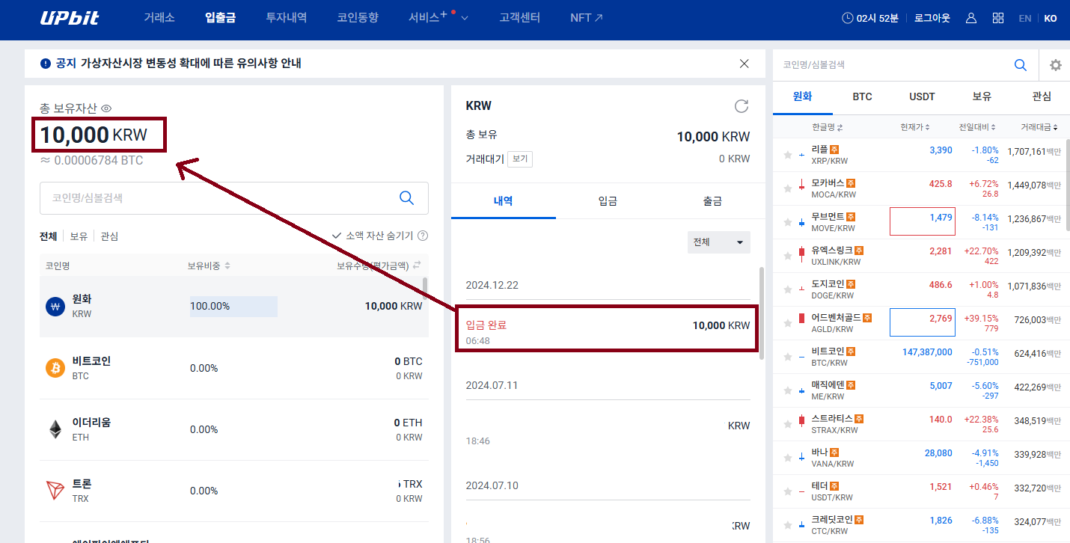
Task: Switch to 출금 tab
Action: (712, 201)
